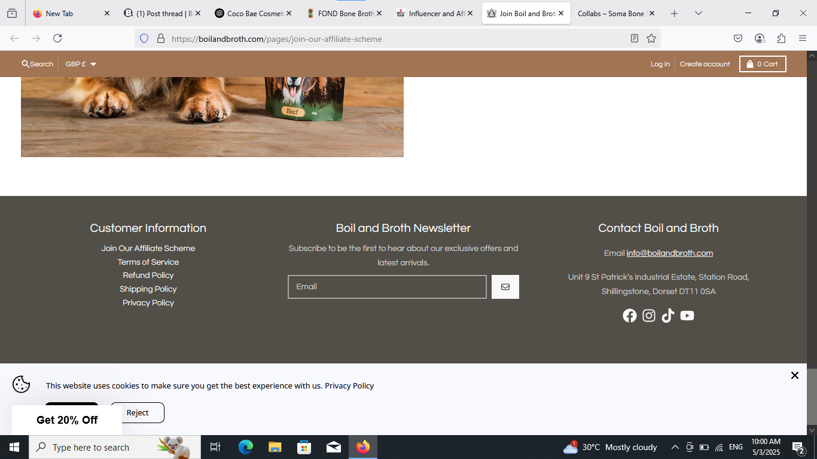This screenshot has height=459, width=817.
Task: Switch to the FOND Bone Broth tab
Action: tap(343, 13)
